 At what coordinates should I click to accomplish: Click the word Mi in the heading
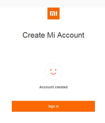[x=51, y=35]
